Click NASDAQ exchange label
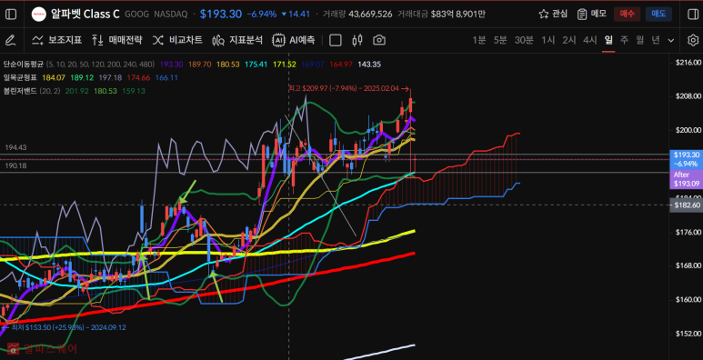The image size is (703, 360). pos(171,15)
